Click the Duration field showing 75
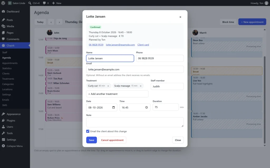Viewport: 270px width, 168px height. tap(166, 107)
